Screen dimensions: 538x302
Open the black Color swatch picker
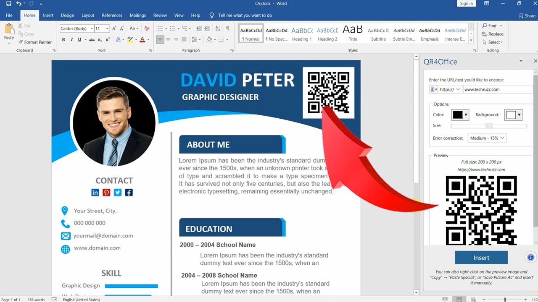460,115
